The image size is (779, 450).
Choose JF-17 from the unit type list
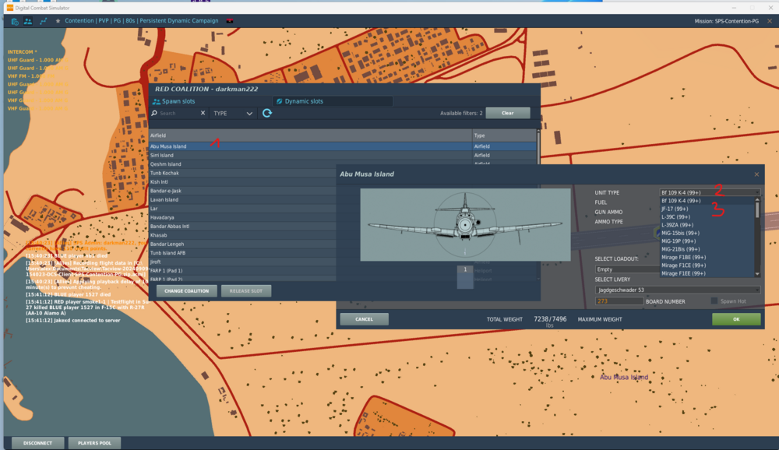click(x=675, y=209)
